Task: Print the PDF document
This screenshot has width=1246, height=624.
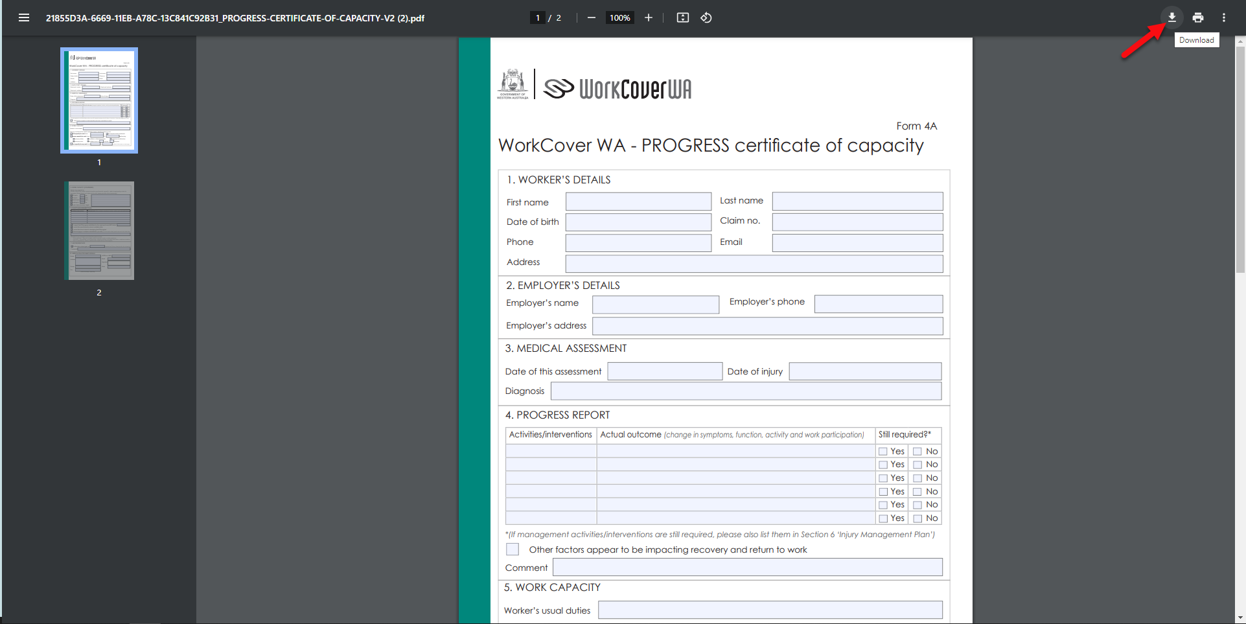Action: click(x=1198, y=17)
